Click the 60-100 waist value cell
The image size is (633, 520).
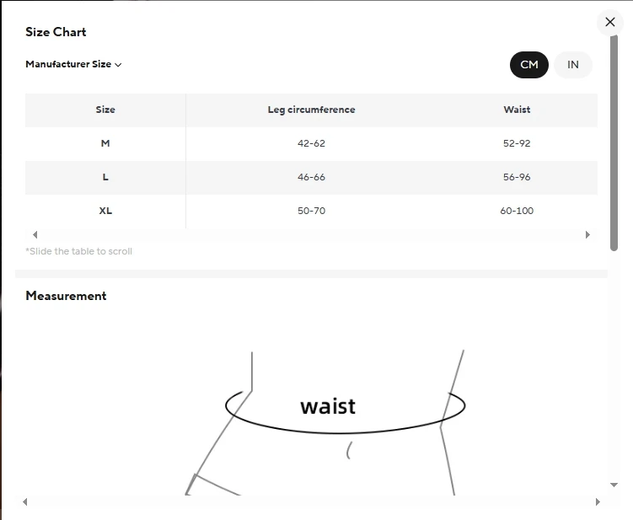click(517, 211)
